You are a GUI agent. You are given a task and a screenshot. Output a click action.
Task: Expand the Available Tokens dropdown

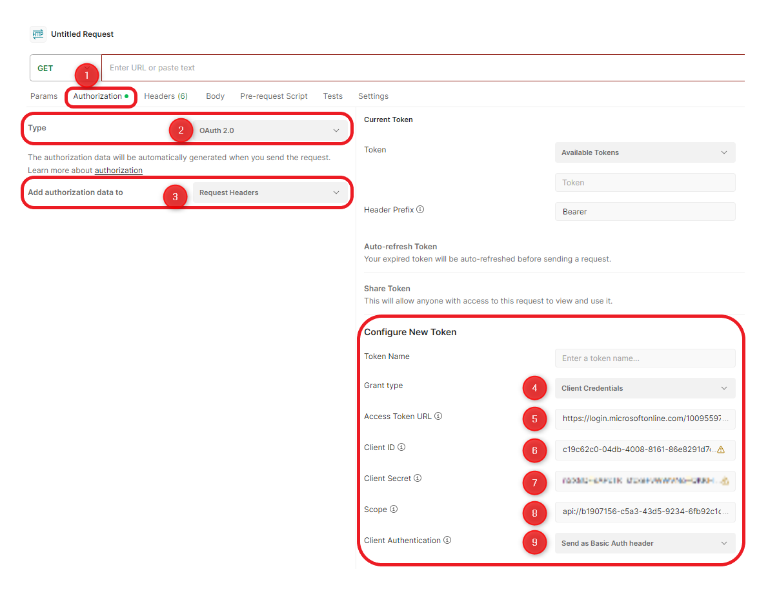[645, 152]
